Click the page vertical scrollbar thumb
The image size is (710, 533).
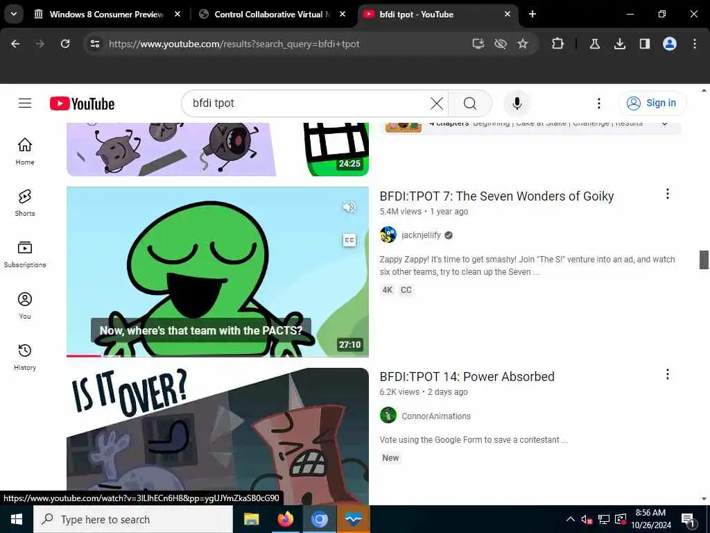point(704,260)
